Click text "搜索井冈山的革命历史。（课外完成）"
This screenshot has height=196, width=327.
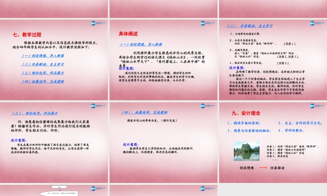(153, 121)
